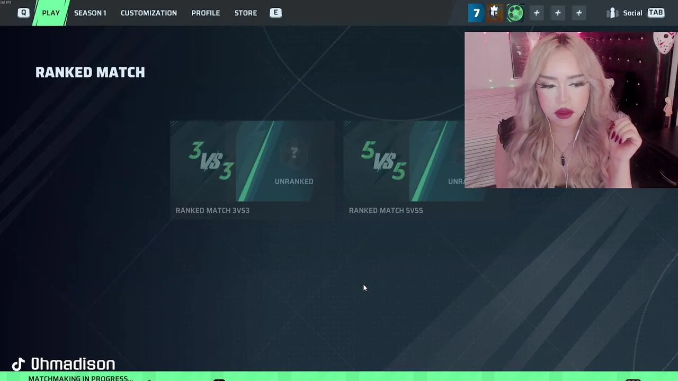Open the SEASON 1 tab
The width and height of the screenshot is (678, 381).
click(x=90, y=13)
